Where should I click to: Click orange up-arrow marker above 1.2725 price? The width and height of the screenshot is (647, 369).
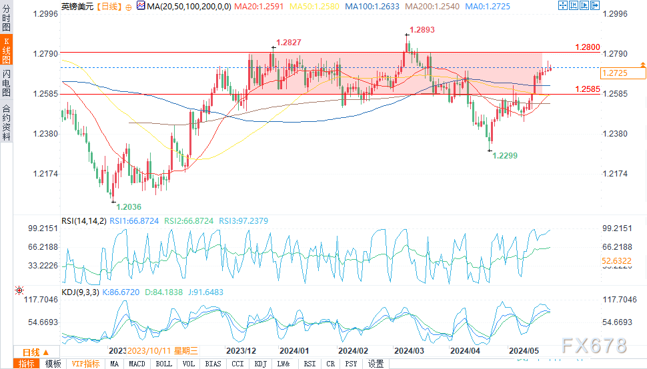click(x=642, y=65)
